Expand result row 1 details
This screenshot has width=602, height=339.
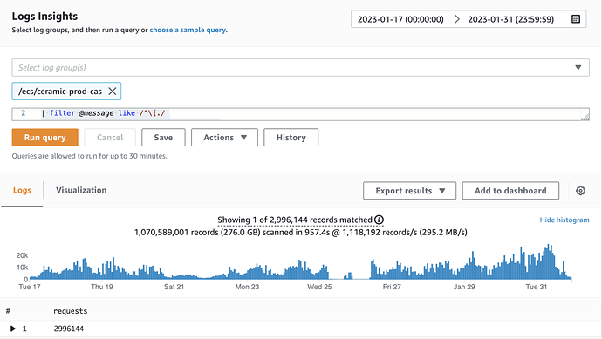point(13,329)
